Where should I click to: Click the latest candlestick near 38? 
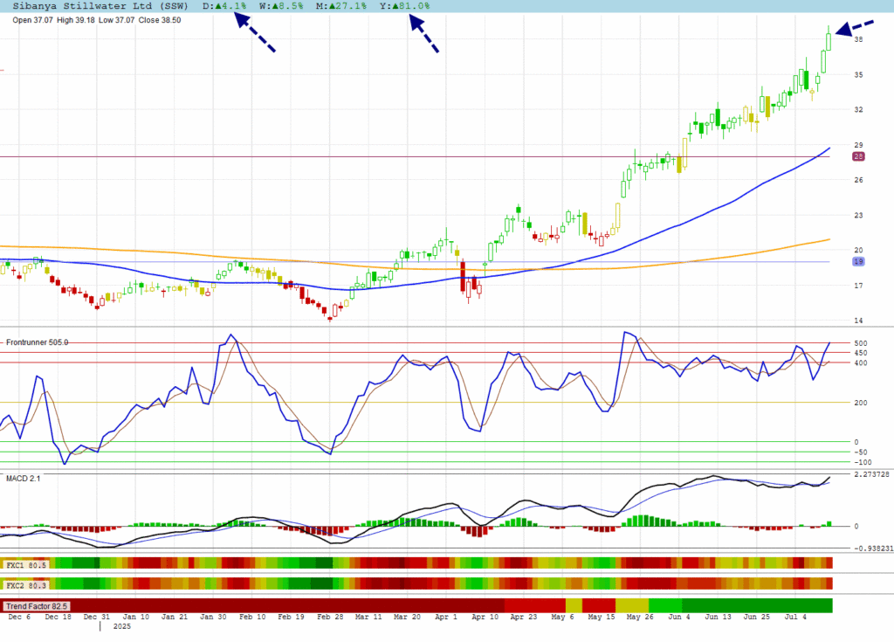coord(829,41)
